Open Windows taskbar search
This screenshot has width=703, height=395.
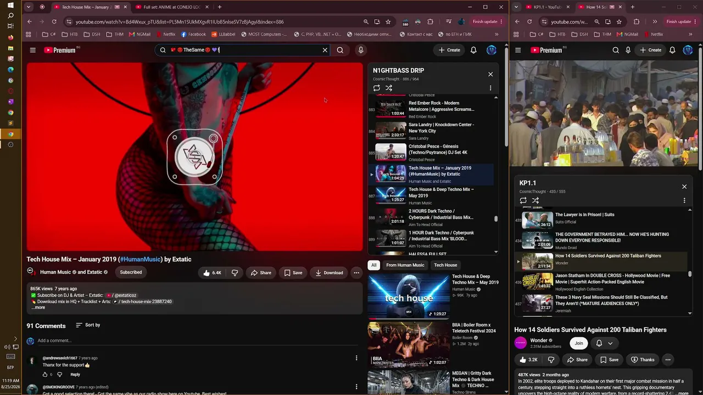10,16
